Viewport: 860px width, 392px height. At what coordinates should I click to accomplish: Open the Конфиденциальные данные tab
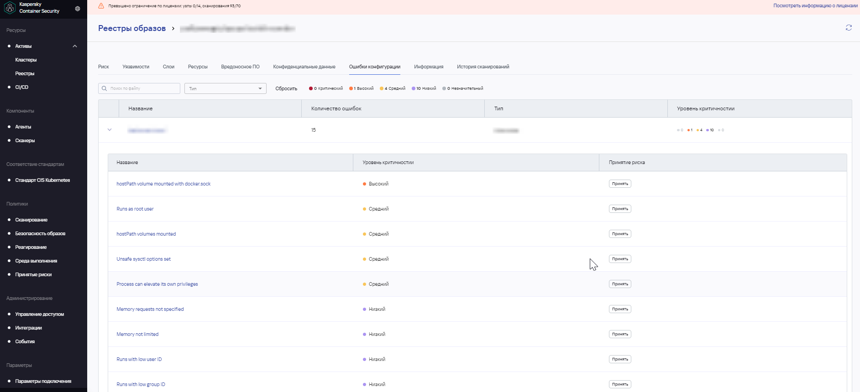[x=304, y=67]
